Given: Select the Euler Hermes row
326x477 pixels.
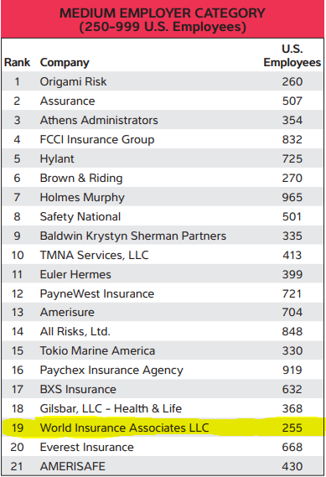Looking at the screenshot, I should point(163,274).
